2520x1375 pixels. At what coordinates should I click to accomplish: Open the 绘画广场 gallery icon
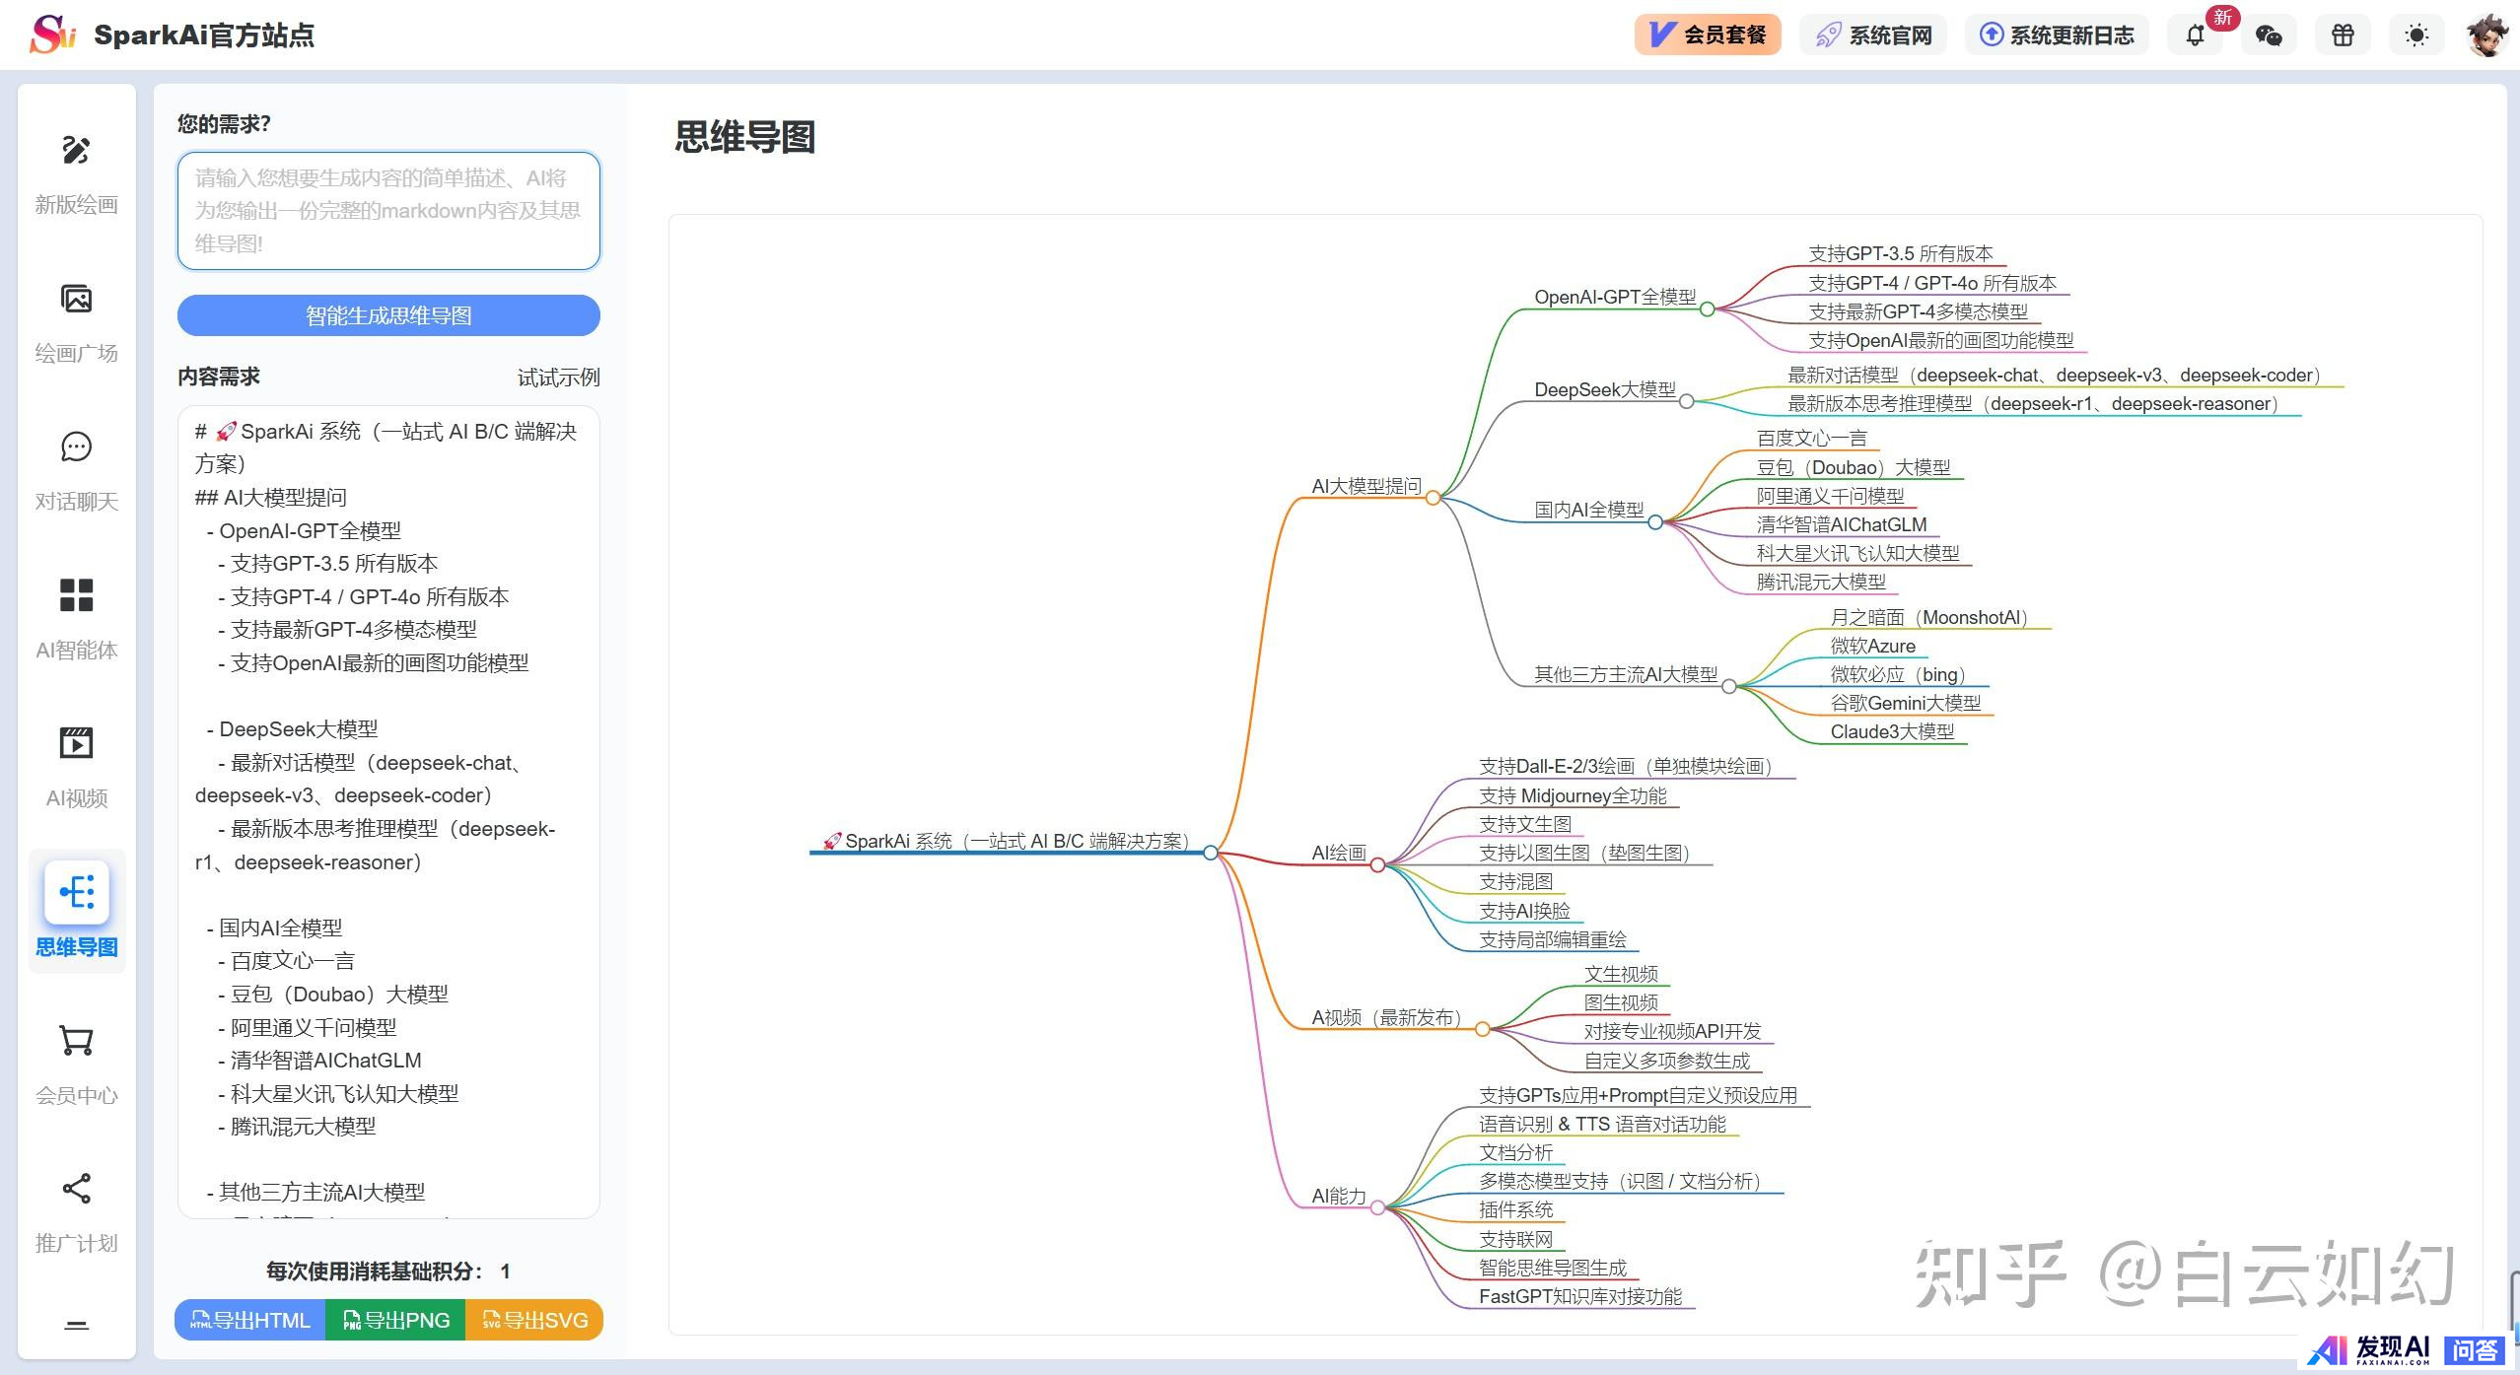click(x=76, y=299)
